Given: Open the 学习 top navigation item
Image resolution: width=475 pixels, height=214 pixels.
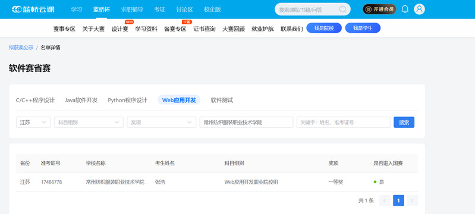Looking at the screenshot, I should [x=76, y=10].
